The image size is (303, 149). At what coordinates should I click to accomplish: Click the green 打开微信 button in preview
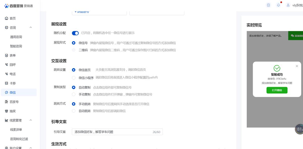coord(277,90)
